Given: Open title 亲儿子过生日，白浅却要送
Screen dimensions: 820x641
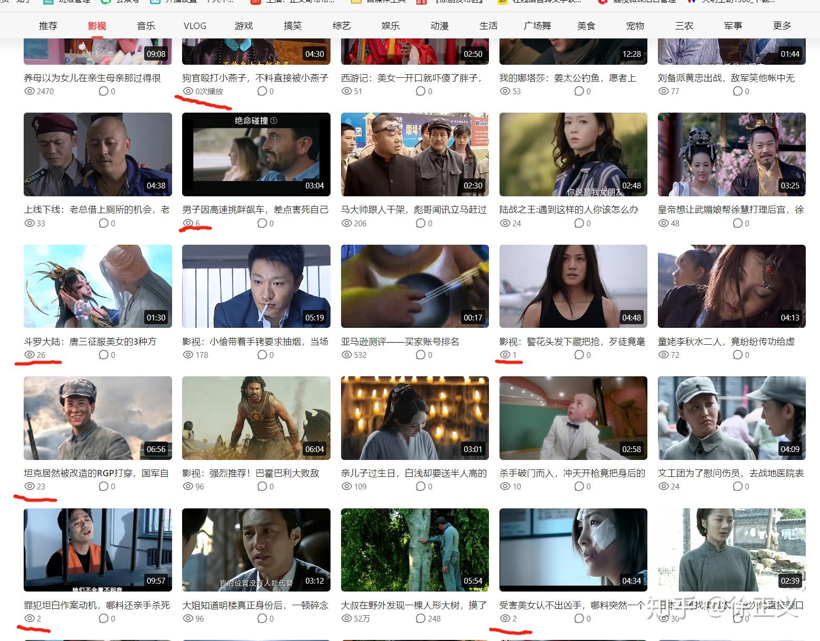Looking at the screenshot, I should tap(414, 473).
